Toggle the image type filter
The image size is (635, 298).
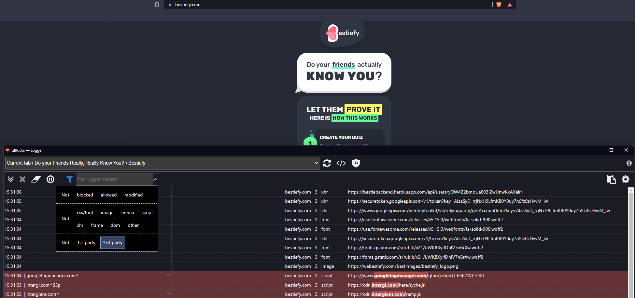(107, 212)
